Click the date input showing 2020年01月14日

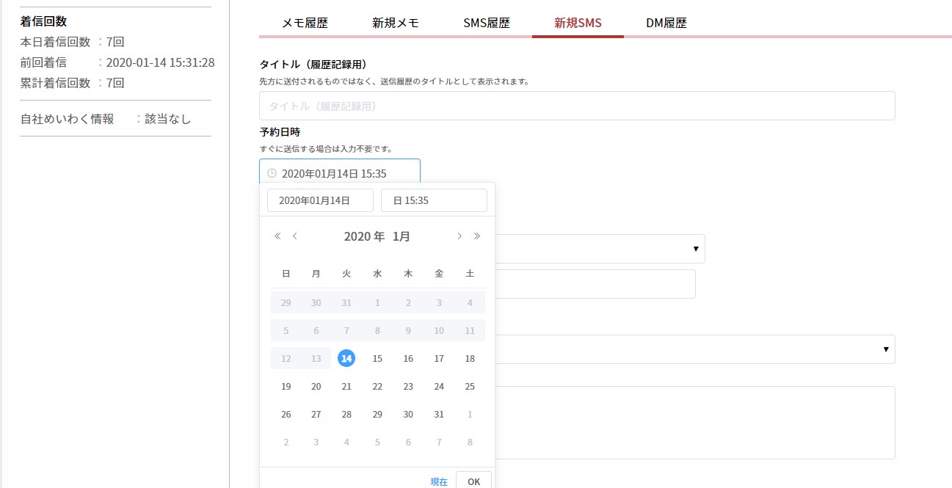coord(320,200)
